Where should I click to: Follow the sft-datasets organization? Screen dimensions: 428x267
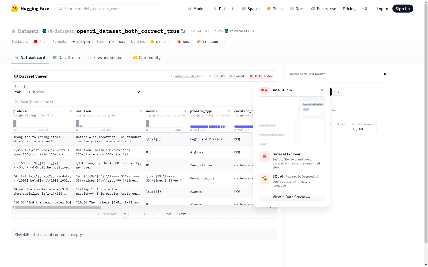click(x=231, y=31)
